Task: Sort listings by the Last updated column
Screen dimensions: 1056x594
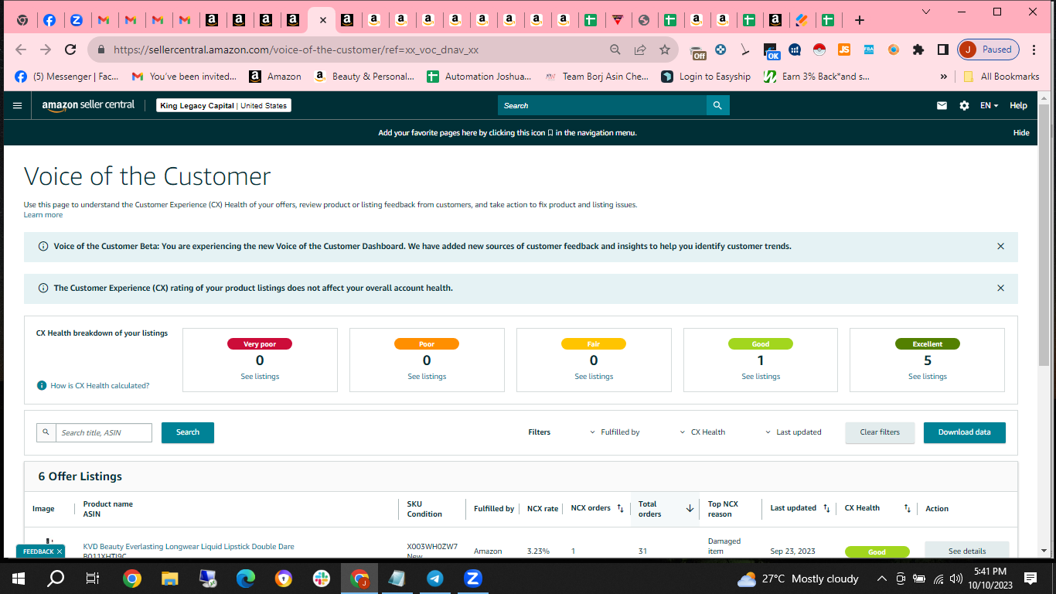Action: point(826,508)
